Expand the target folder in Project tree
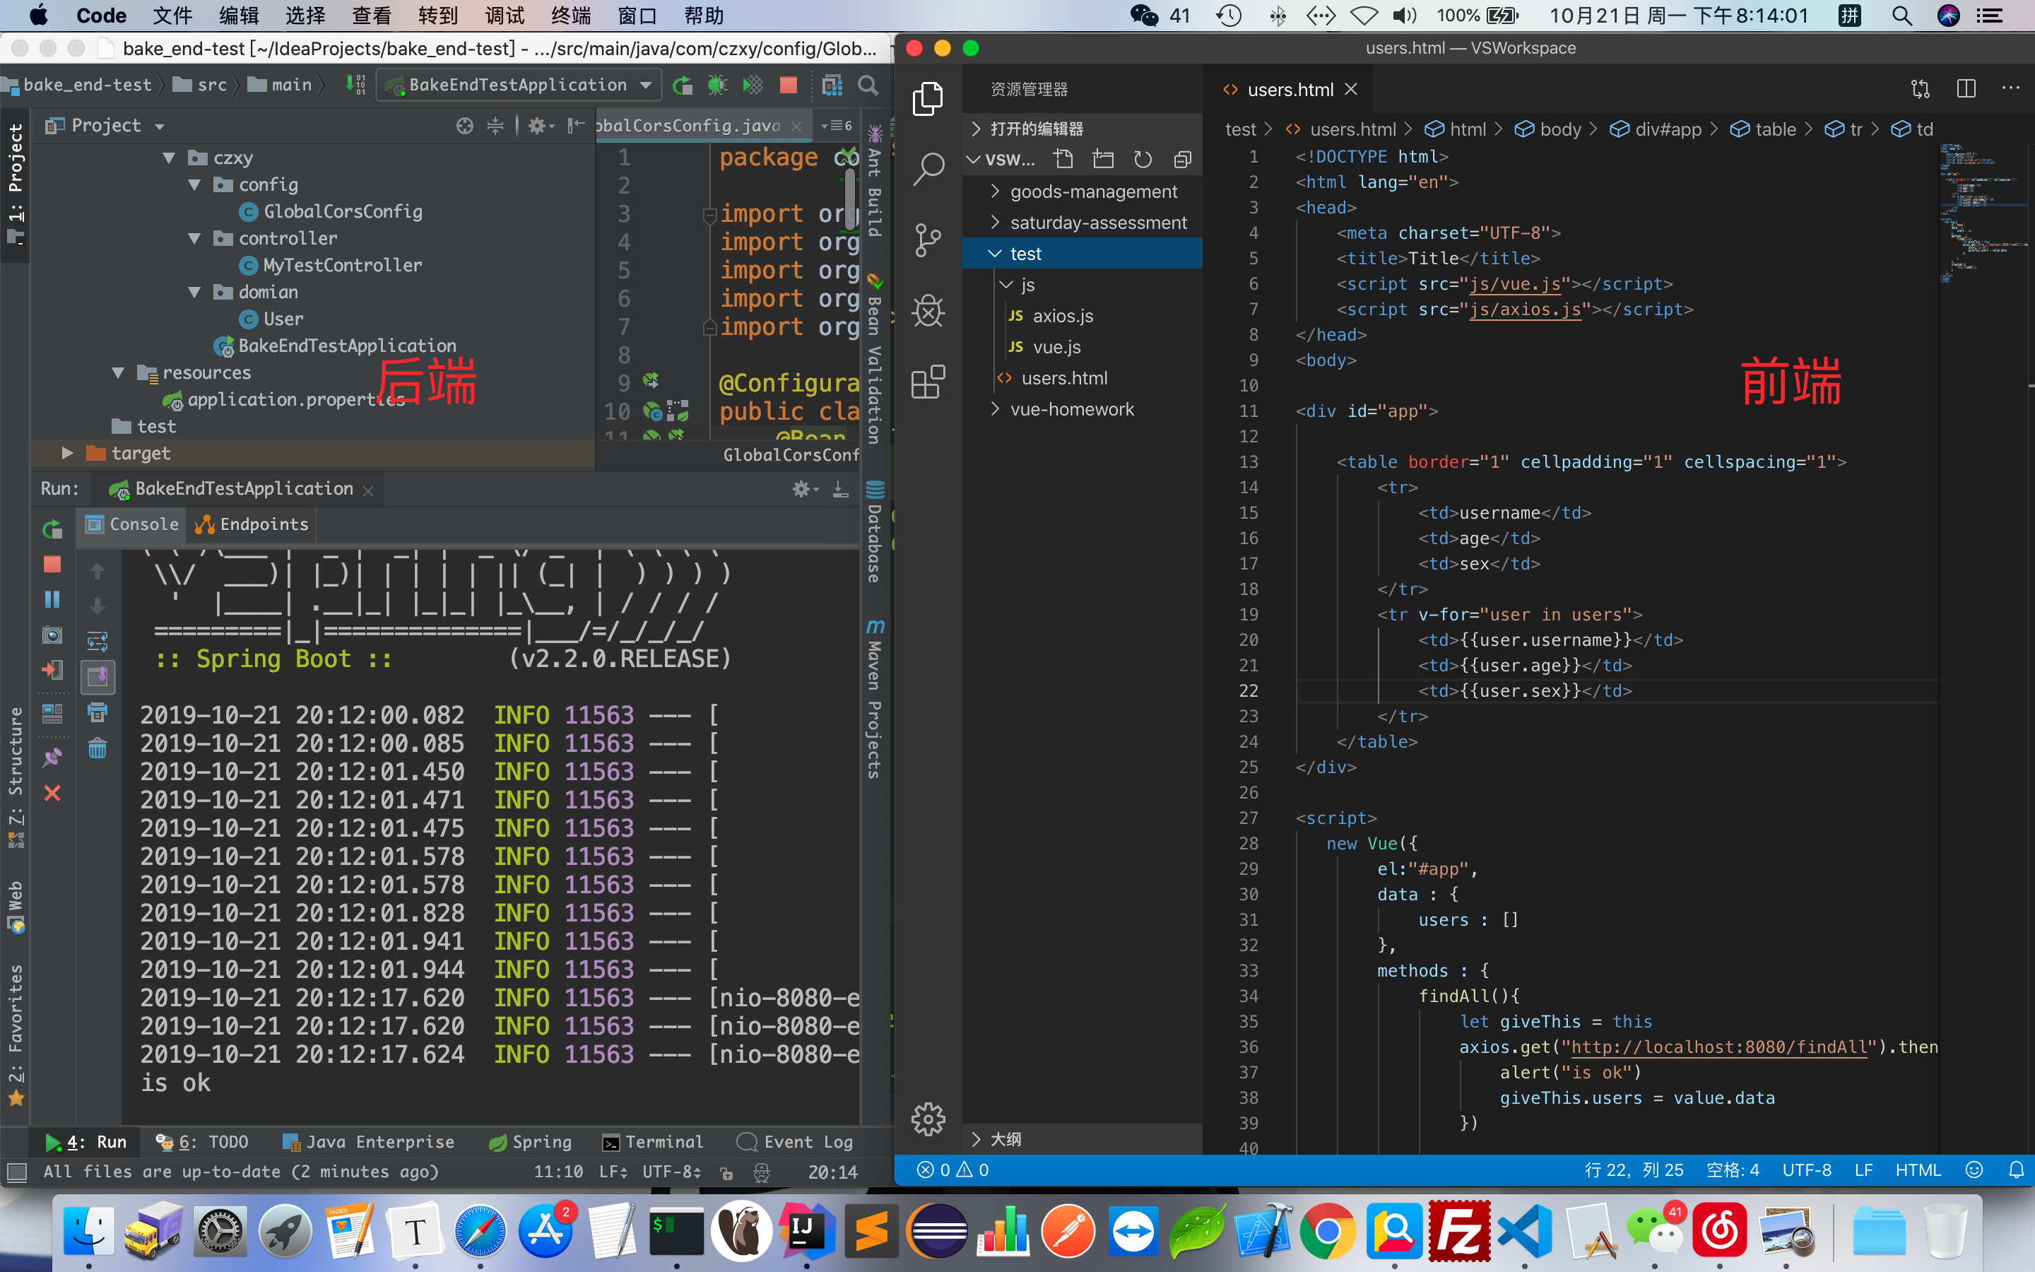 point(67,454)
